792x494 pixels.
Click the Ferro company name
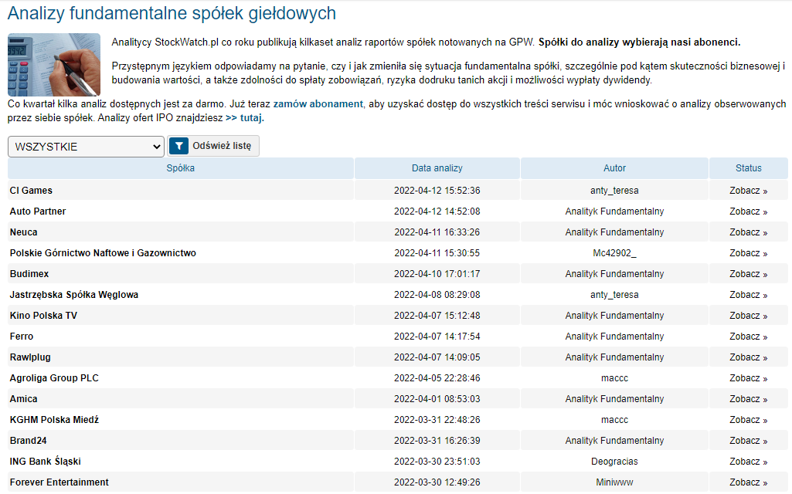pyautogui.click(x=21, y=337)
